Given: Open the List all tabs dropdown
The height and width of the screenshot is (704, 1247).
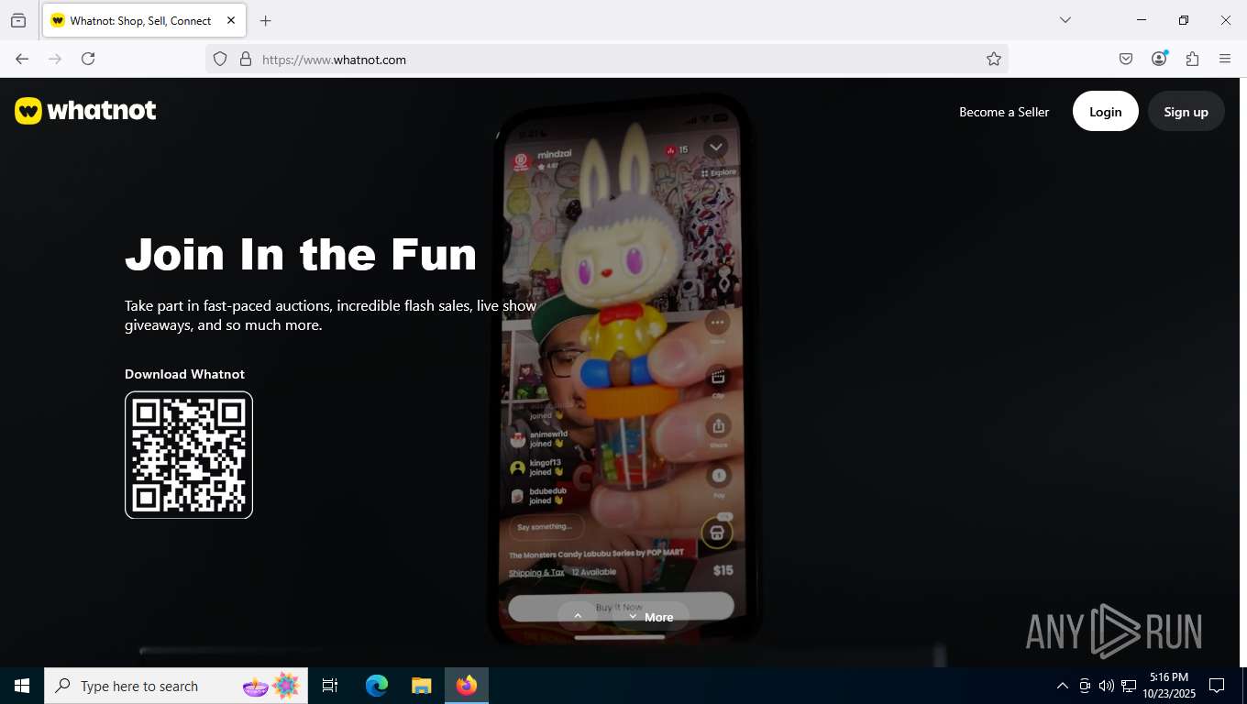Looking at the screenshot, I should point(1065,20).
